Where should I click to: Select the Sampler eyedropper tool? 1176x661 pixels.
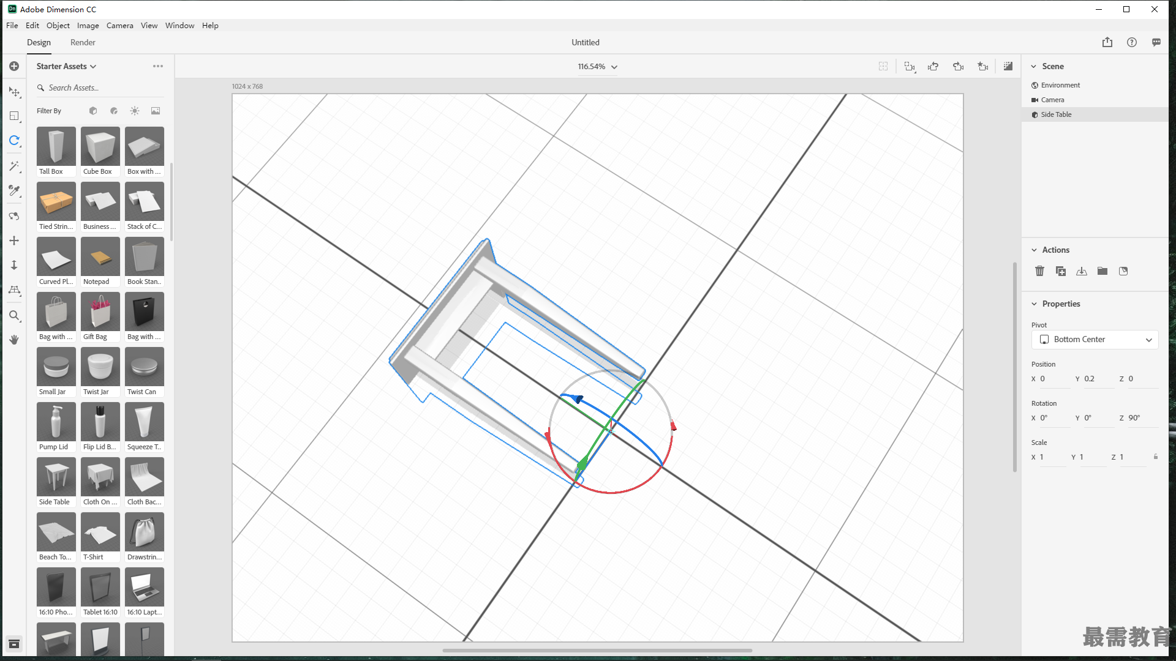[14, 191]
